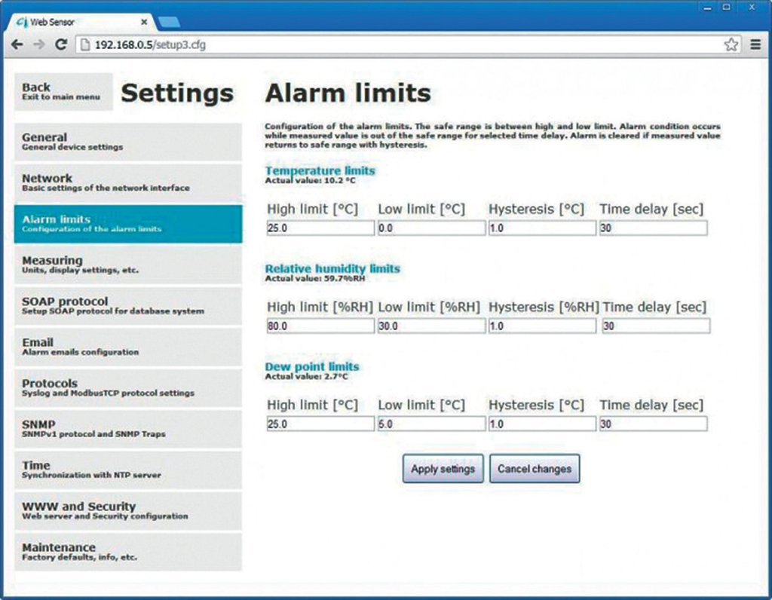Click the Cancel changes button
The width and height of the screenshot is (772, 600).
pyautogui.click(x=534, y=468)
